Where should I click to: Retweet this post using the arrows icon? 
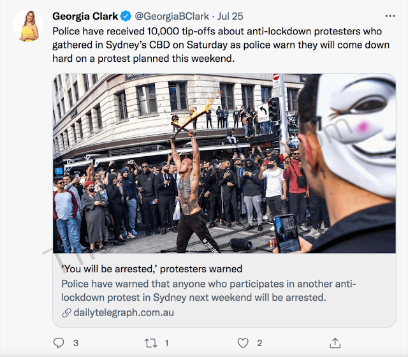[x=151, y=343]
